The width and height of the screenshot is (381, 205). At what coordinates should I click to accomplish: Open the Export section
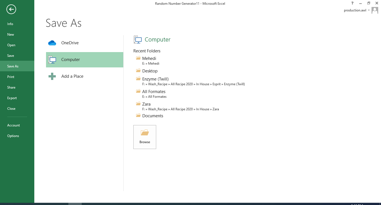click(12, 98)
